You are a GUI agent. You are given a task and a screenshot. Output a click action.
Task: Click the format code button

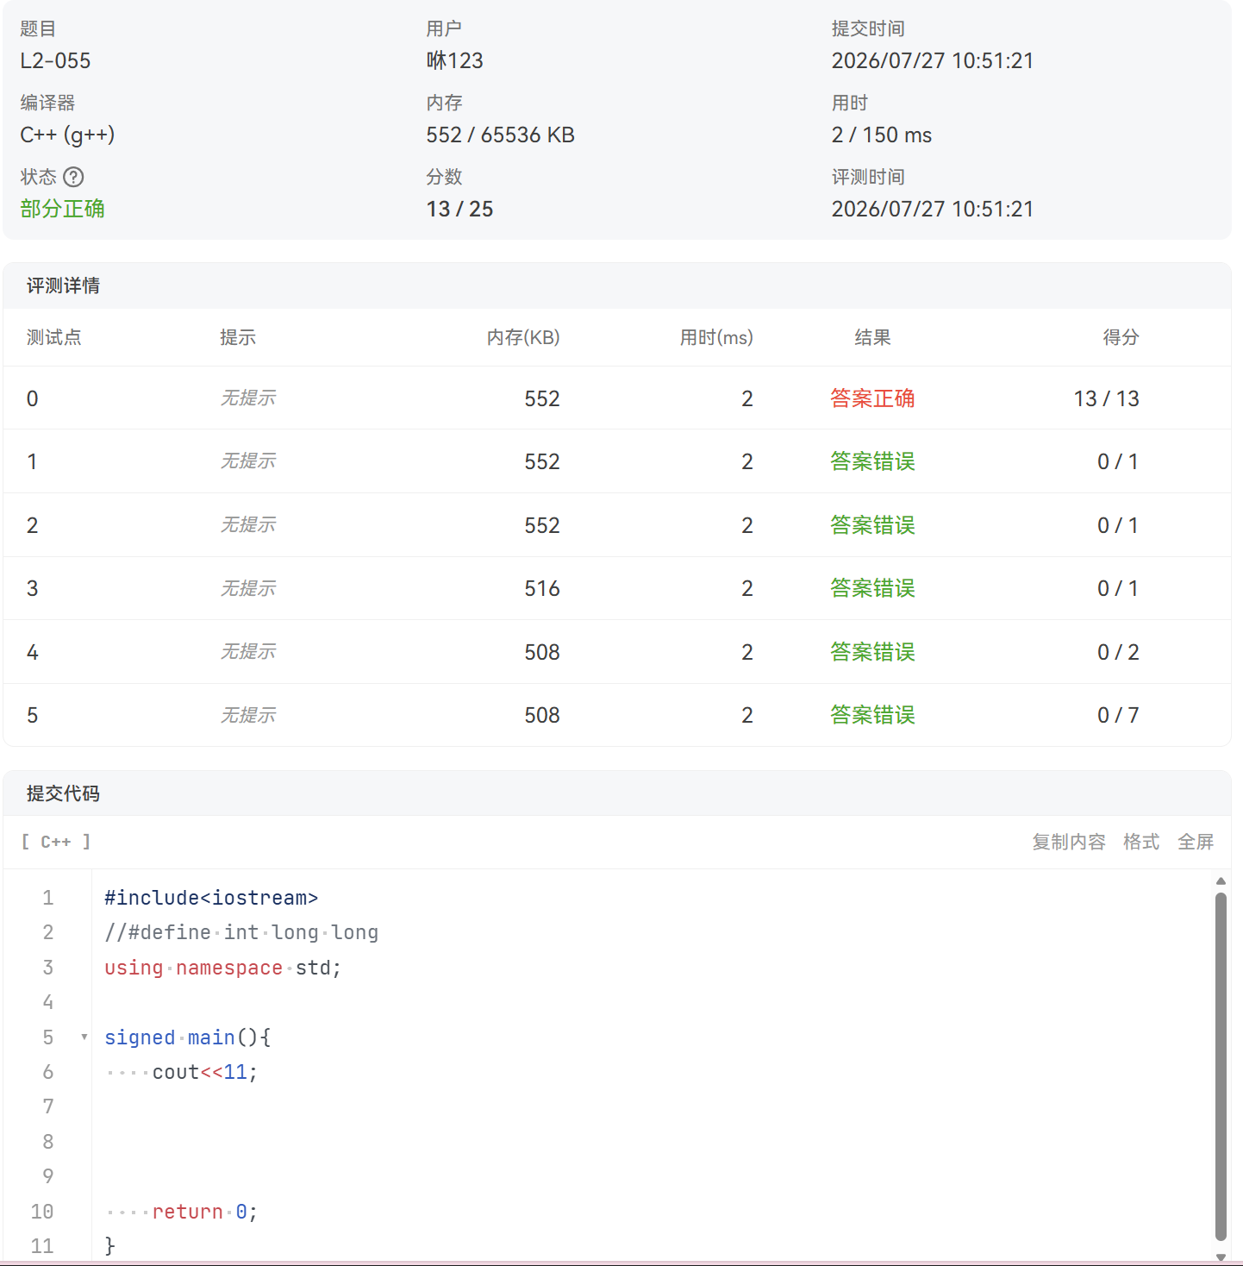(x=1141, y=842)
